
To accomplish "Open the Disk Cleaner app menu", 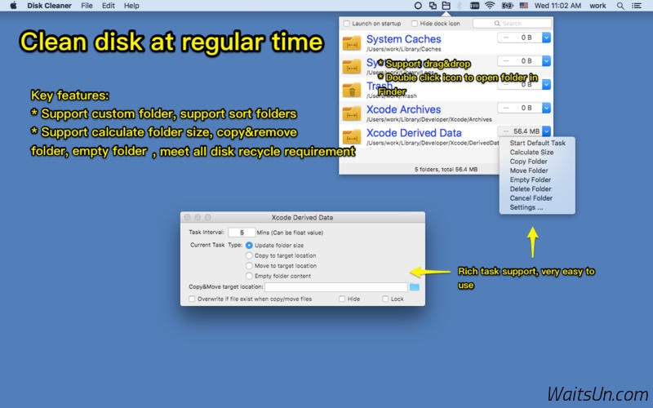I will [49, 6].
